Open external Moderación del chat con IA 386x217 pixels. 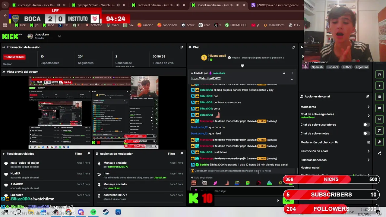[369, 142]
